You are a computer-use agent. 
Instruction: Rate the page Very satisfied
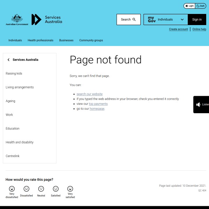(x=70, y=189)
